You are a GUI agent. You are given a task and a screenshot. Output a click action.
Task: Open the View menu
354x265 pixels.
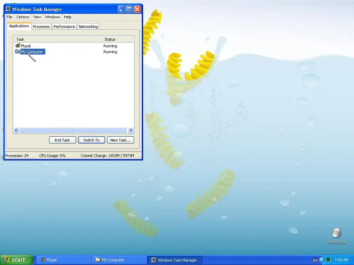point(37,17)
